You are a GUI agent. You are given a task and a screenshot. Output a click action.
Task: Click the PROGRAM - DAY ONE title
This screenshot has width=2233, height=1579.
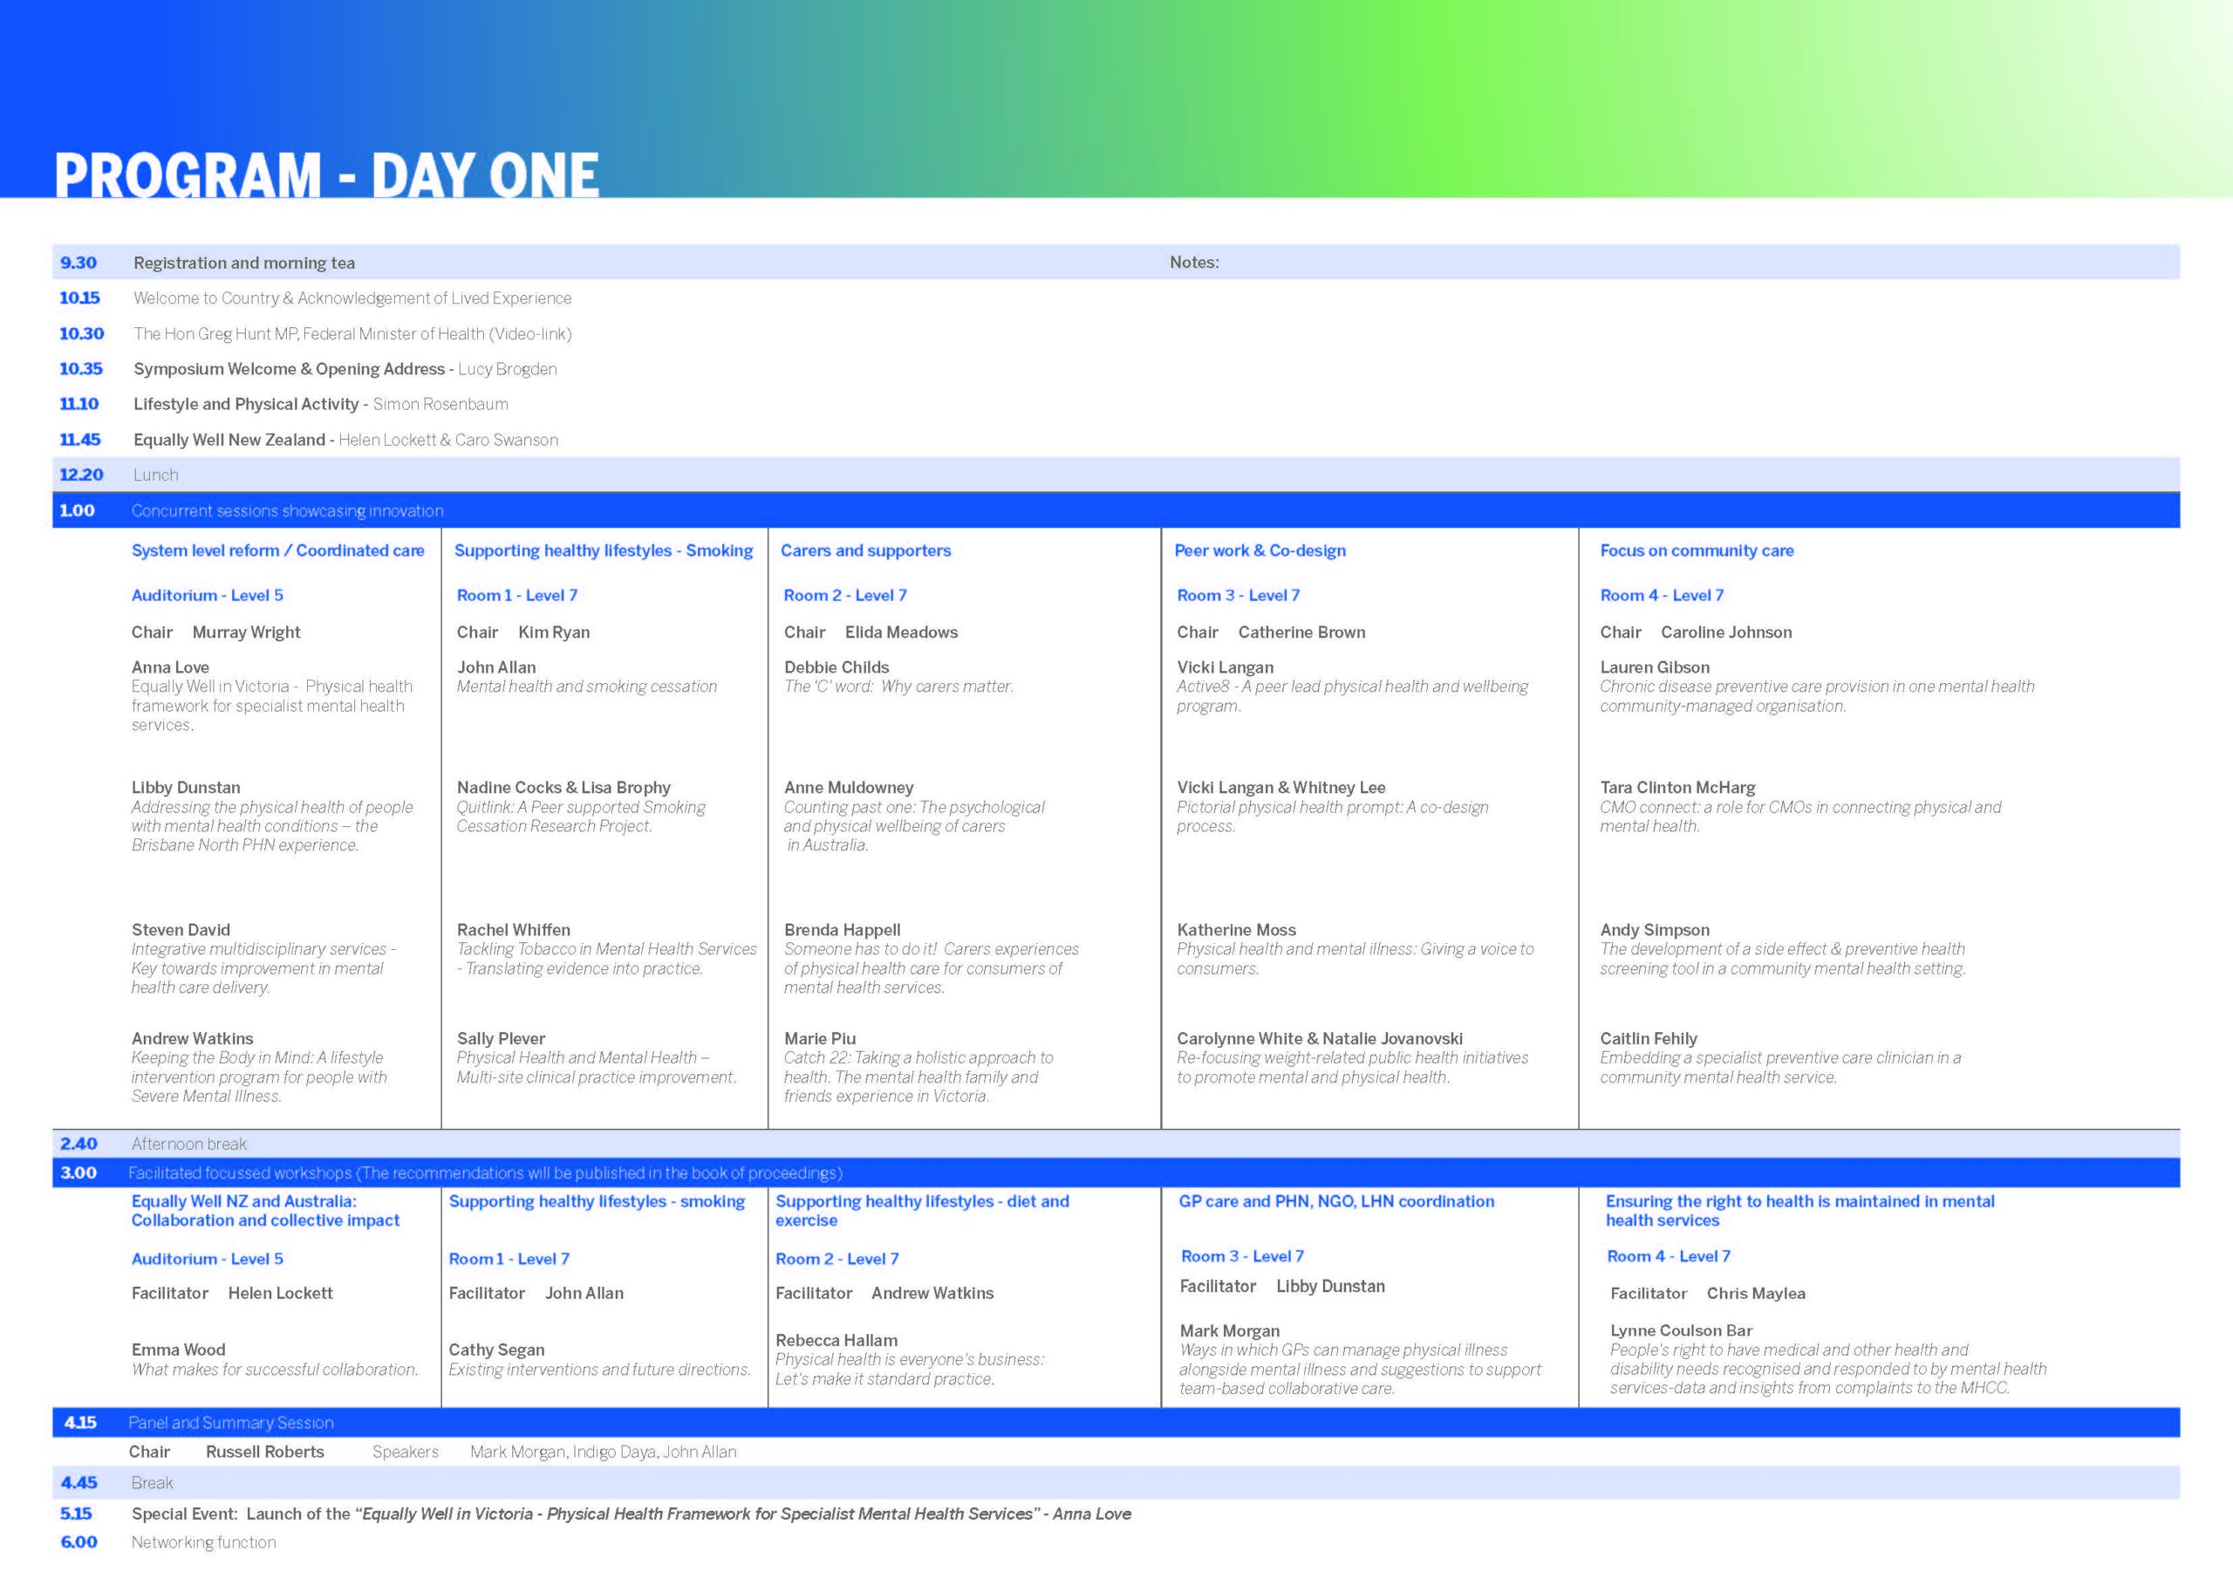(326, 175)
